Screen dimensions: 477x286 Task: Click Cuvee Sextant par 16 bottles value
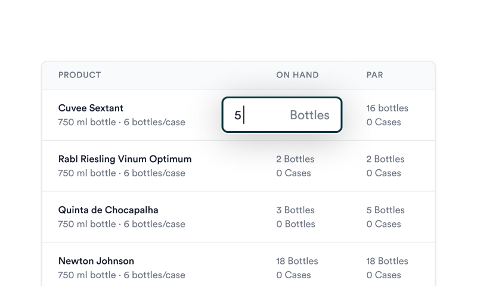(387, 108)
